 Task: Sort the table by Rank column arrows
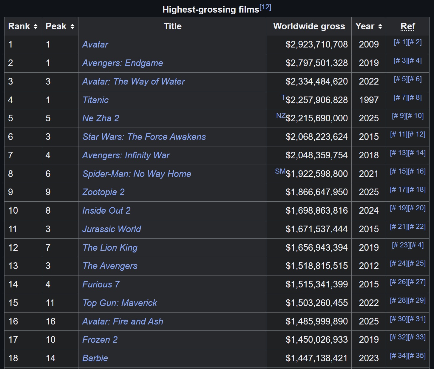35,27
